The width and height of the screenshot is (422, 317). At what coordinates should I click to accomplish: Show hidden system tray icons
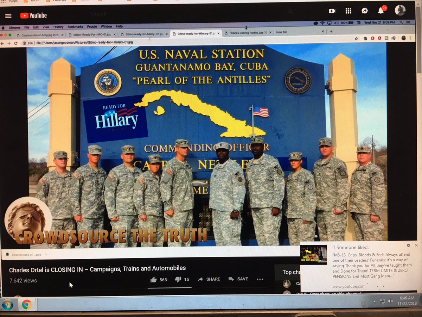374,302
